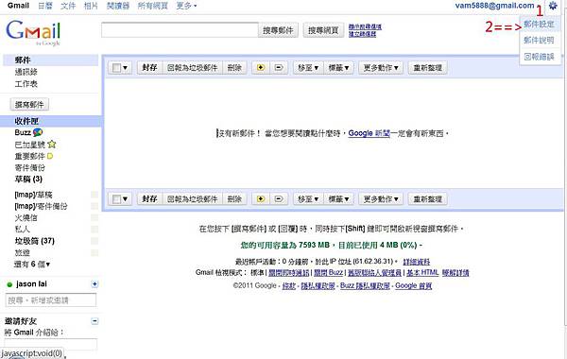Open the 火燒信 label

(26, 217)
